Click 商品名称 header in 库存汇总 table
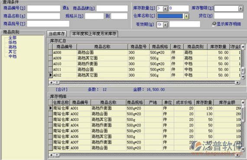This screenshot has width=247, height=160. (x=102, y=47)
